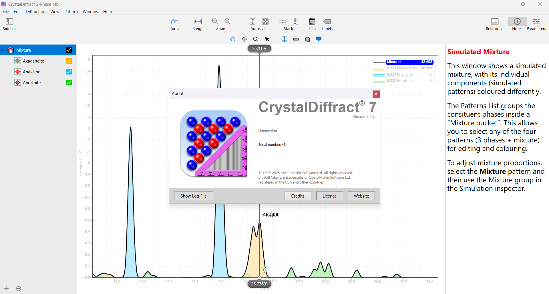Open the View menu

55,12
